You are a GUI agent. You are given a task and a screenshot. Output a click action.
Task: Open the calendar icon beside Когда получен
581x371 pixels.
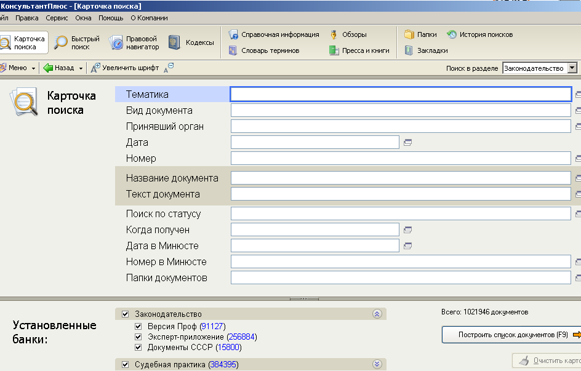(x=407, y=230)
